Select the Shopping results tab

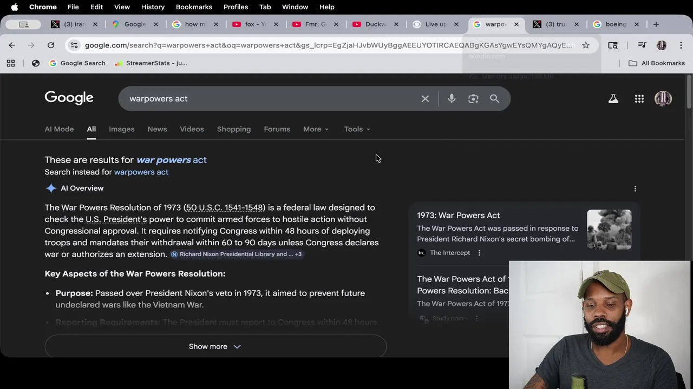pos(234,129)
